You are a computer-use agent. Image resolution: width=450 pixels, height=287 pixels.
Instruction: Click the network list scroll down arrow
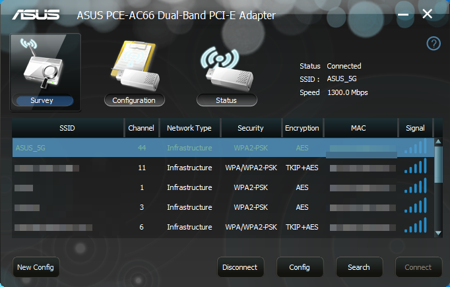[438, 233]
